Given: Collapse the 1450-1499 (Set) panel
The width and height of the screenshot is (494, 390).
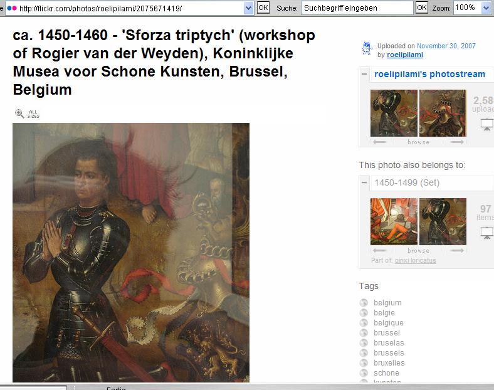Looking at the screenshot, I should tap(364, 182).
